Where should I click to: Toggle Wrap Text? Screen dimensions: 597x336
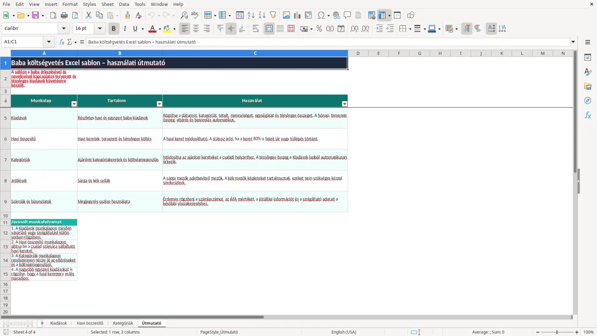(255, 29)
